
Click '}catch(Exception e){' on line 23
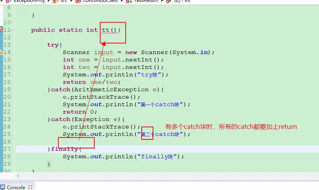(x=86, y=119)
